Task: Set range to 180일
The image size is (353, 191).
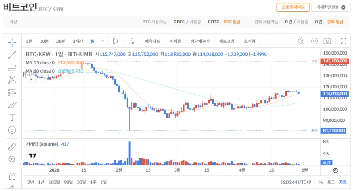Action: (54, 182)
